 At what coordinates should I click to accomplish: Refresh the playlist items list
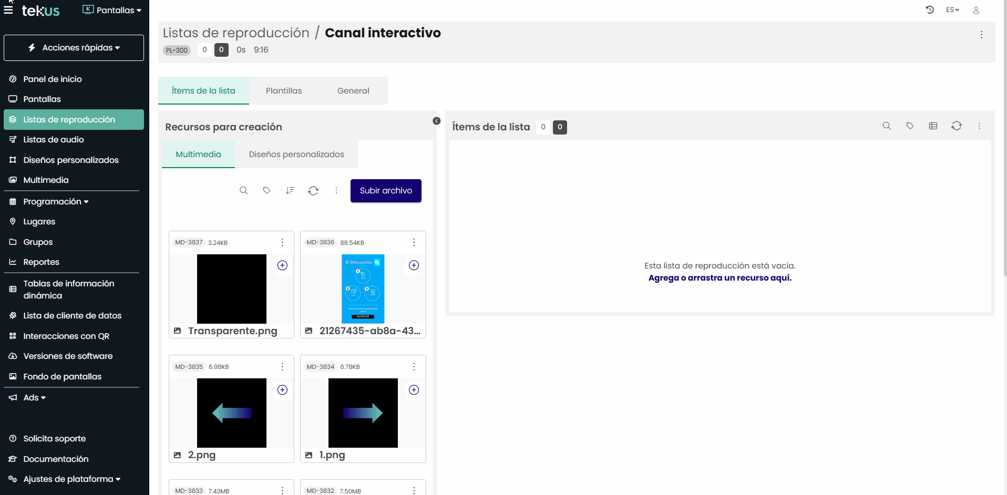pyautogui.click(x=956, y=126)
